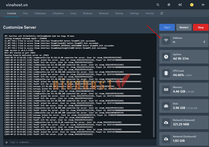Switch to the Files tab
The image size is (209, 147).
(25, 13)
